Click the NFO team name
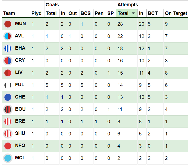188x167 pixels. coord(20,146)
